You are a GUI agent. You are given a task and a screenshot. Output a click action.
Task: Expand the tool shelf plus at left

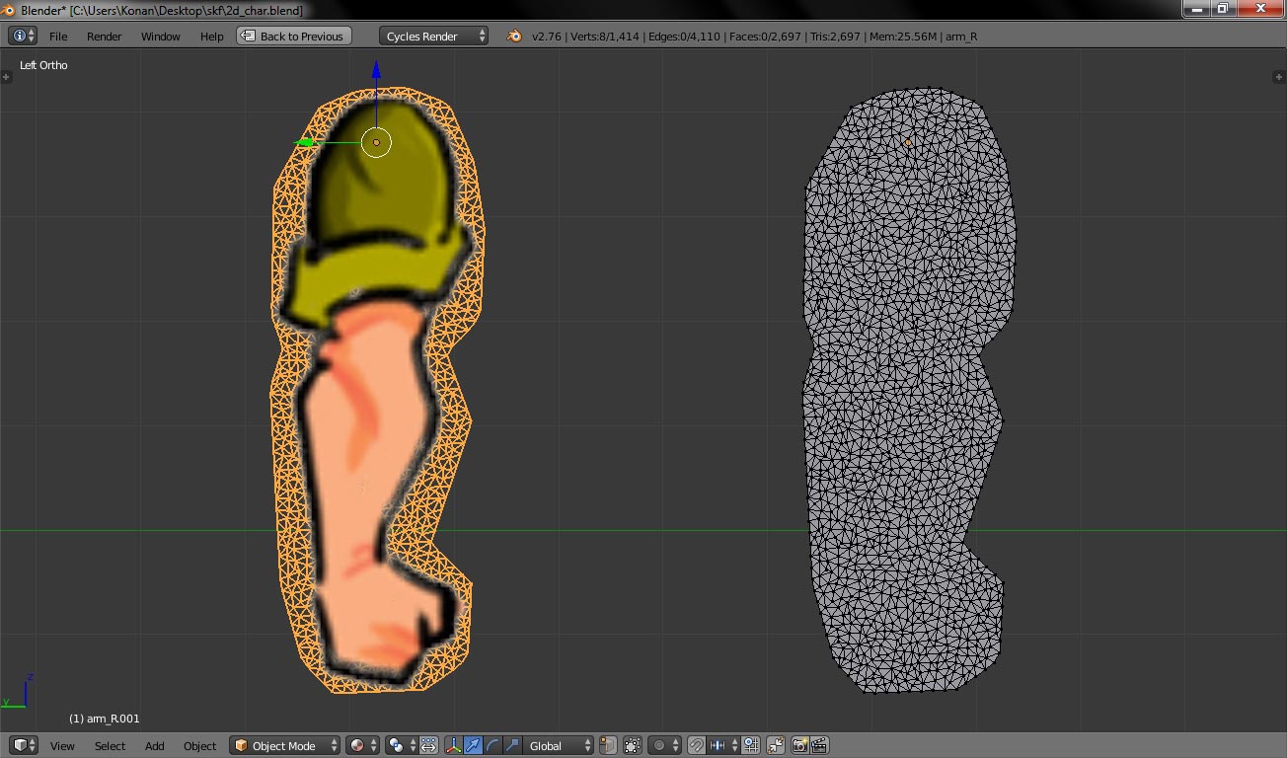(x=6, y=76)
